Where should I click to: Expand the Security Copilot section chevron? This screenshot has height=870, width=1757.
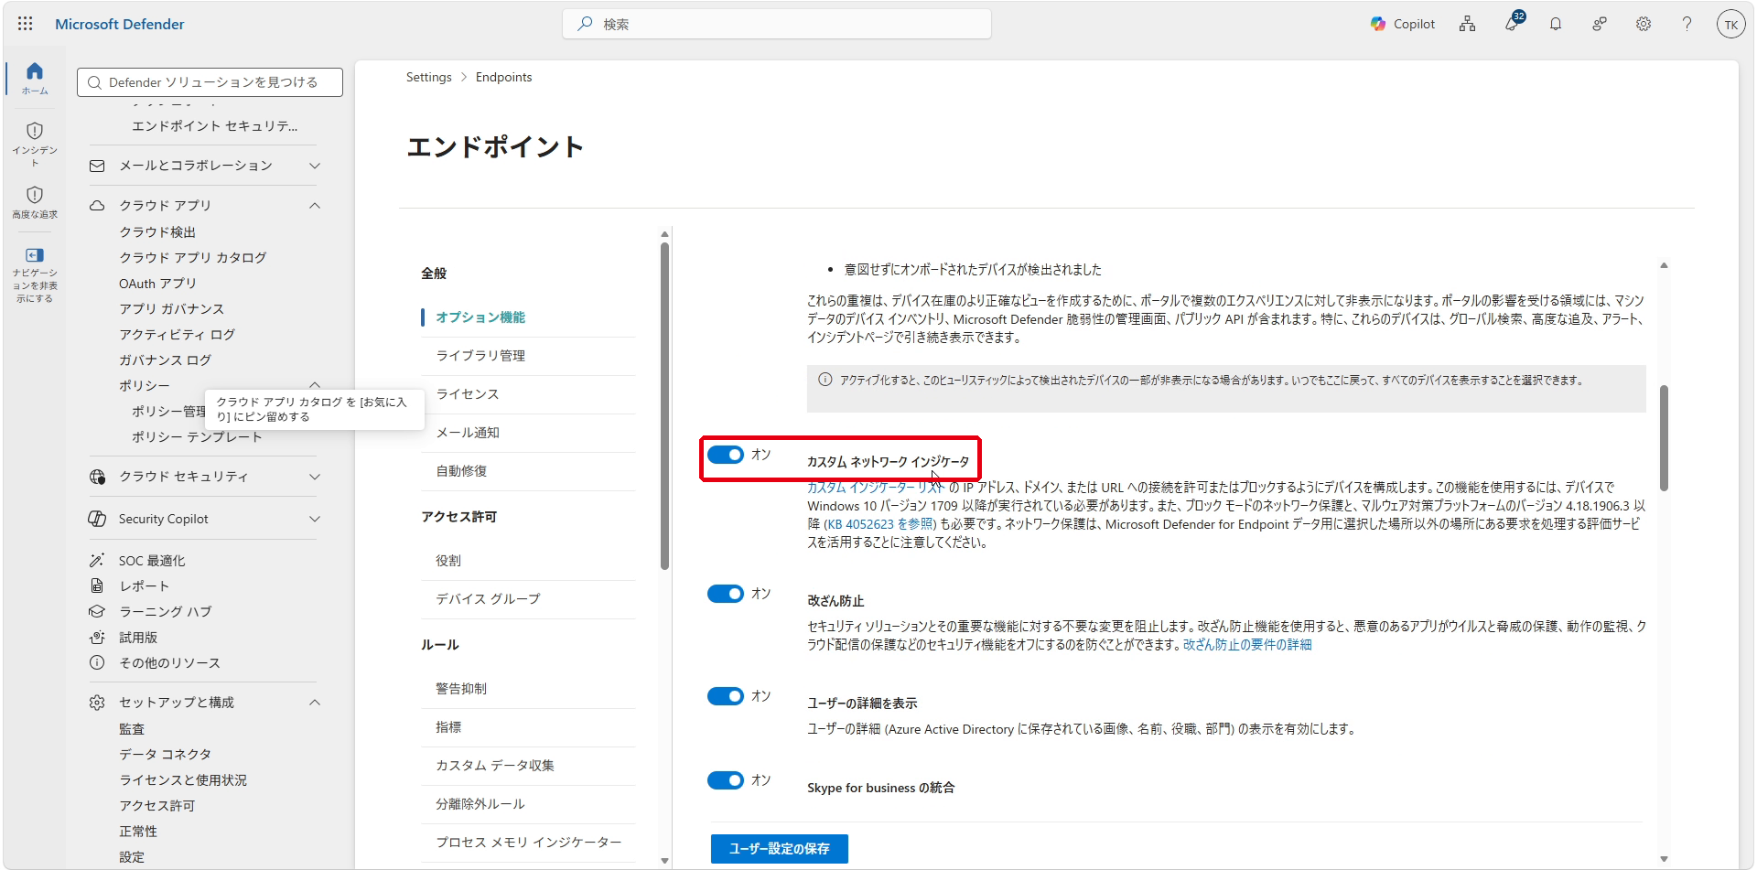(x=315, y=519)
